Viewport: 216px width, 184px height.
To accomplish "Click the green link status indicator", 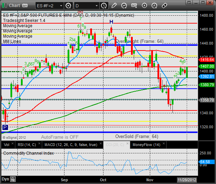I will pos(5,6).
